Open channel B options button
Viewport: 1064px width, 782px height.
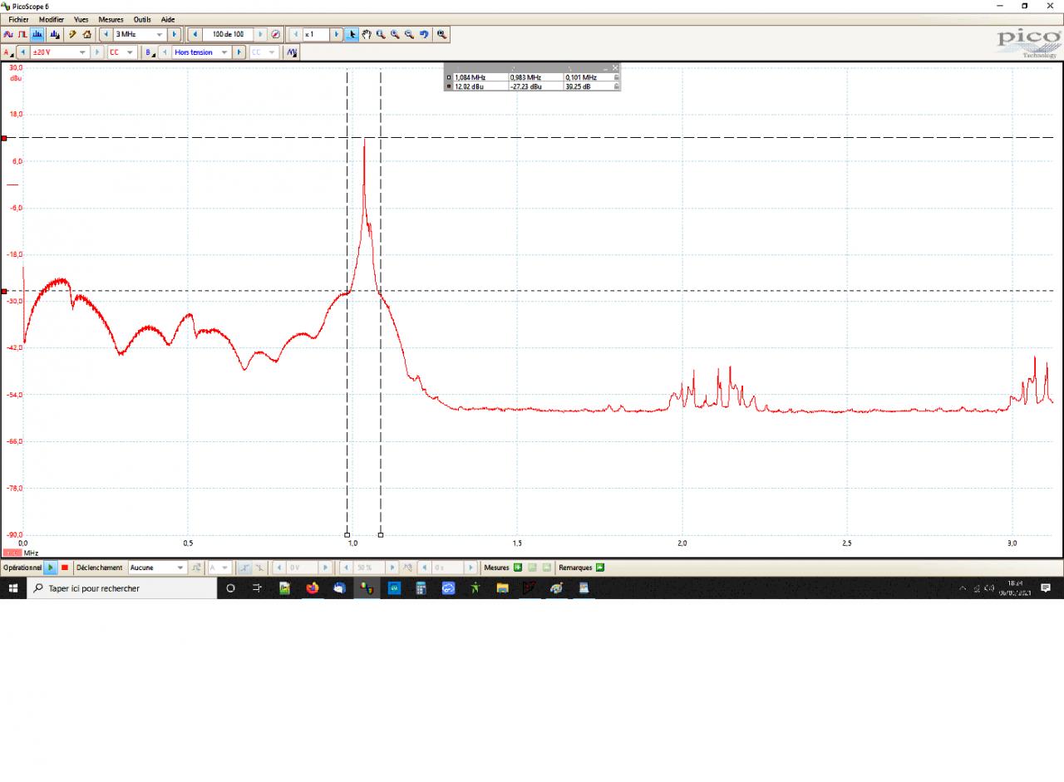point(150,52)
